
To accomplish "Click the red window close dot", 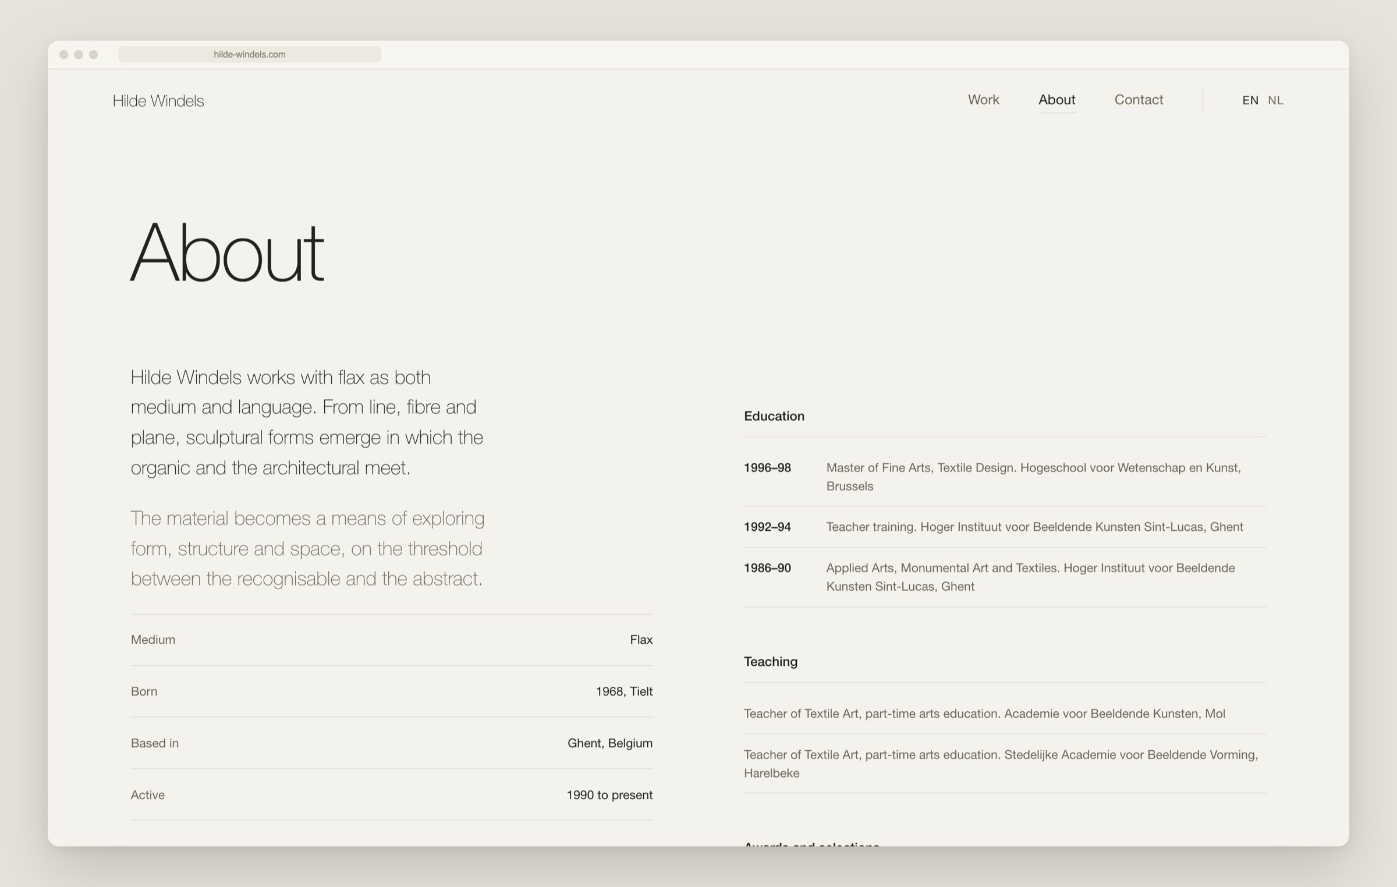I will (64, 54).
